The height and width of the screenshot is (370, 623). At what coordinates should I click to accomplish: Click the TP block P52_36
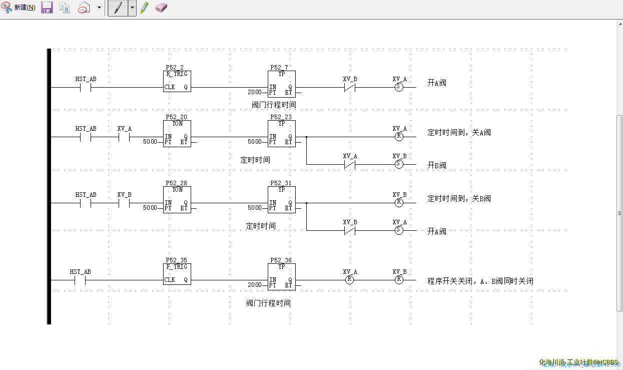[x=281, y=276]
